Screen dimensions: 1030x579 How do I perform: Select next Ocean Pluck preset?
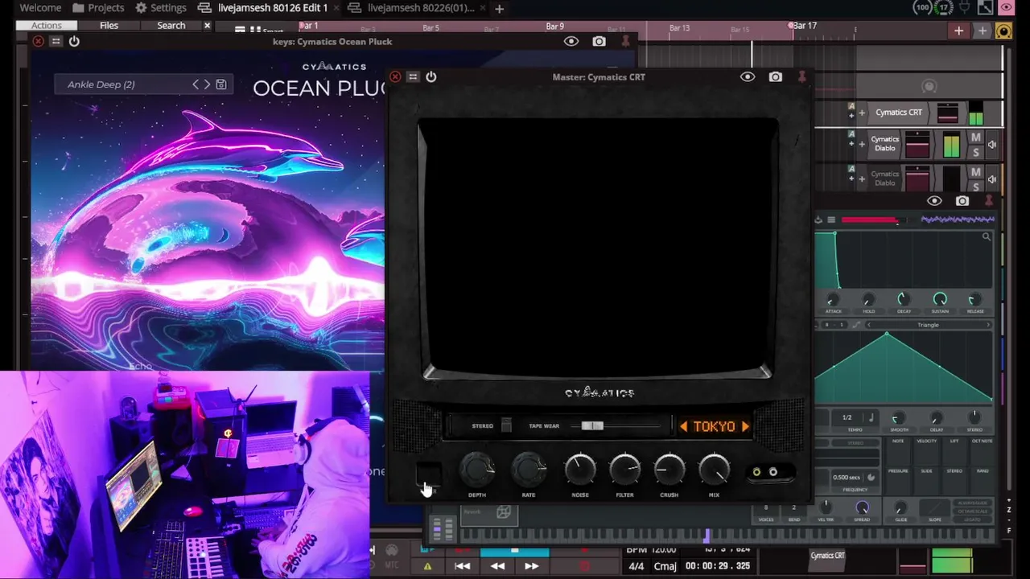(x=207, y=84)
